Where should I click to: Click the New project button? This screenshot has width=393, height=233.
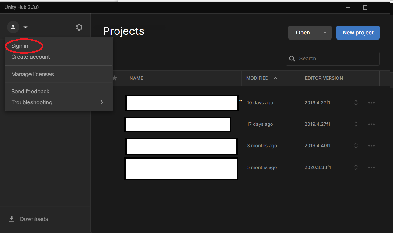[358, 33]
